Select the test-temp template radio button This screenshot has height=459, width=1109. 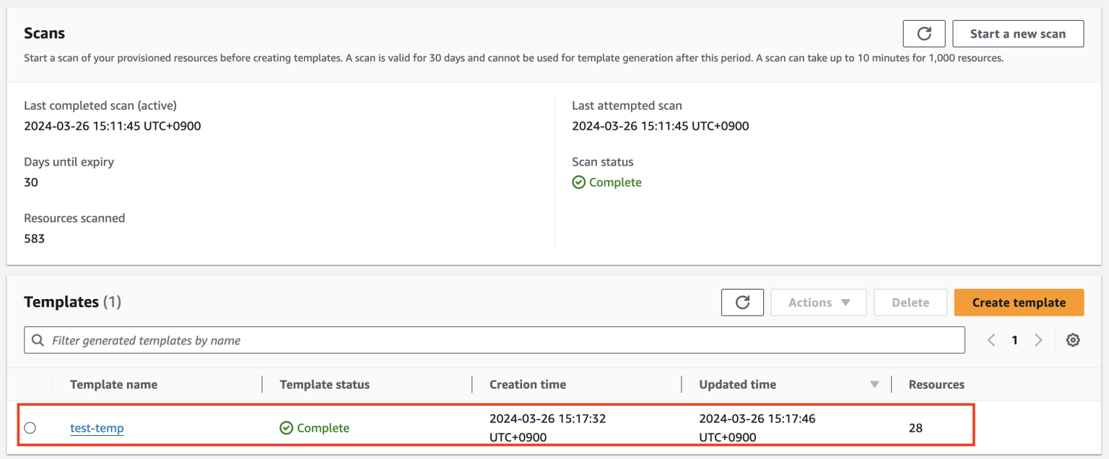click(30, 427)
